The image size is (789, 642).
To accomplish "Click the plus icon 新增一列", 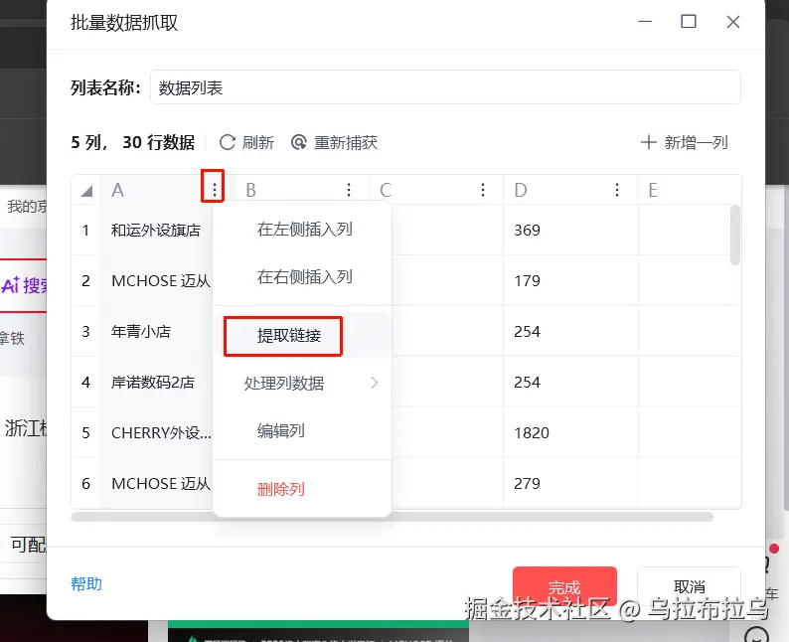I will (648, 142).
